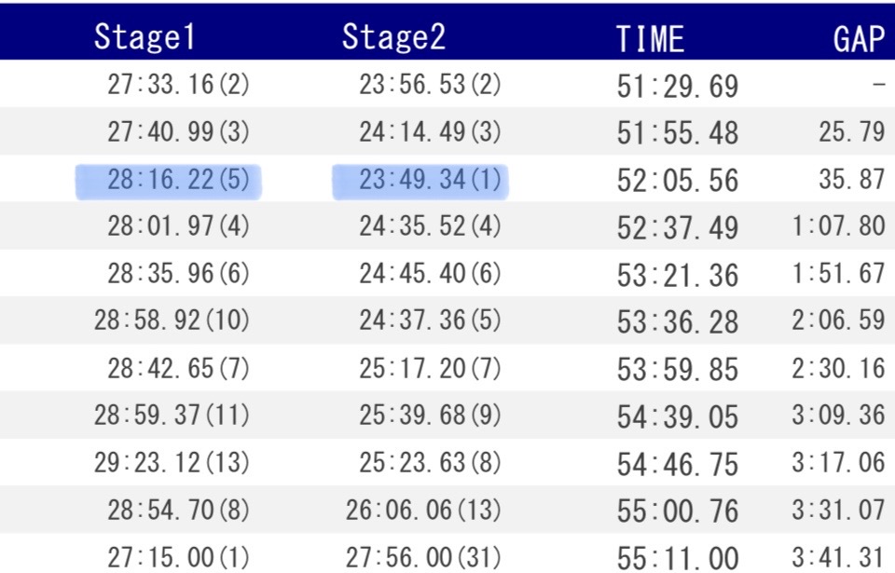Image resolution: width=895 pixels, height=573 pixels.
Task: Click the Stage1 column header
Action: click(146, 37)
